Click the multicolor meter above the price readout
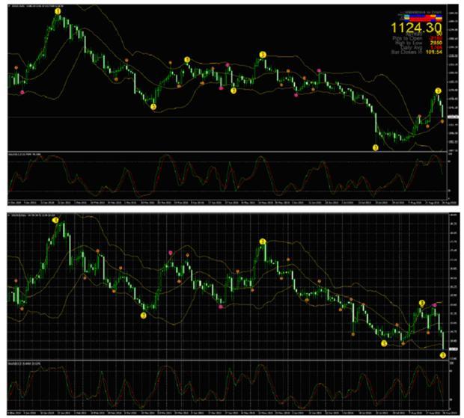The height and width of the screenshot is (418, 464). coord(423,17)
